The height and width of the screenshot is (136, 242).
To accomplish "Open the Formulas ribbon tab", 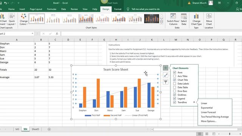I will [x=51, y=9].
